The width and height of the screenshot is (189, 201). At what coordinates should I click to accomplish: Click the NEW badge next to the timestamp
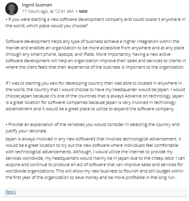click(83, 12)
